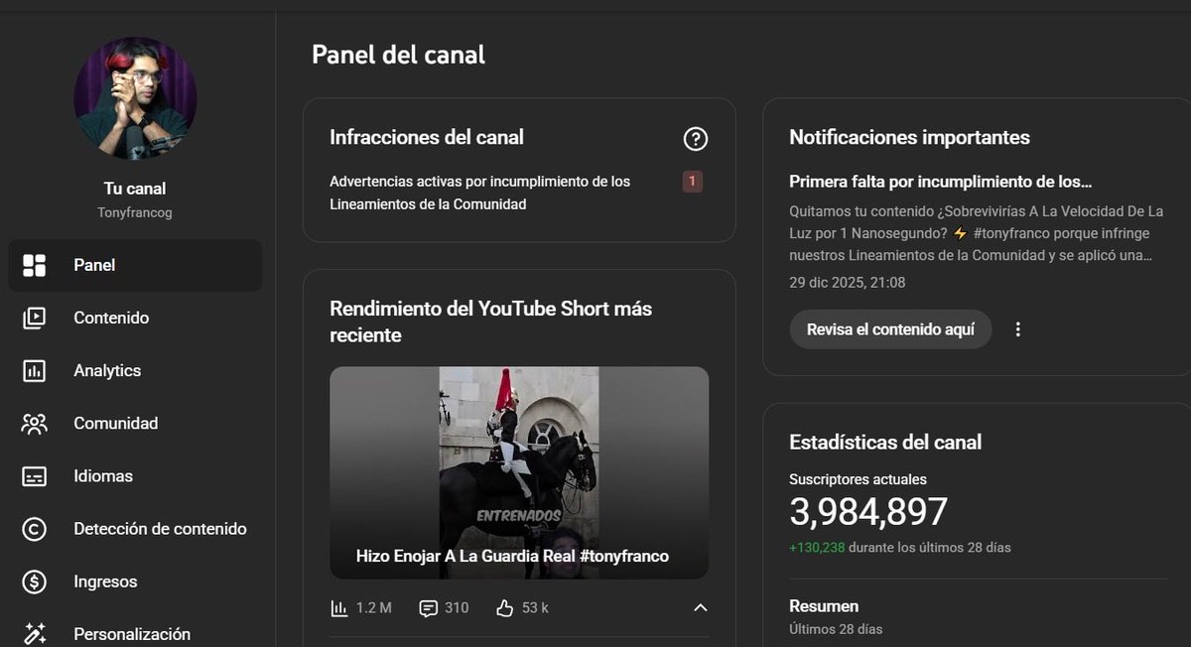Image resolution: width=1191 pixels, height=647 pixels.
Task: Click the Tonyfrancog channel name
Action: [x=135, y=212]
